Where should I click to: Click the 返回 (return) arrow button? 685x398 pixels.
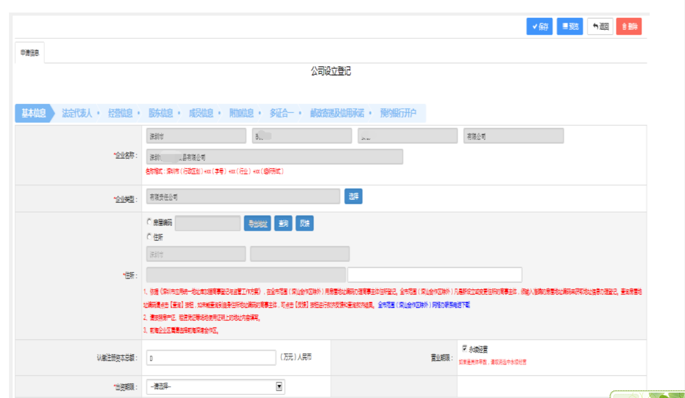[x=600, y=27]
